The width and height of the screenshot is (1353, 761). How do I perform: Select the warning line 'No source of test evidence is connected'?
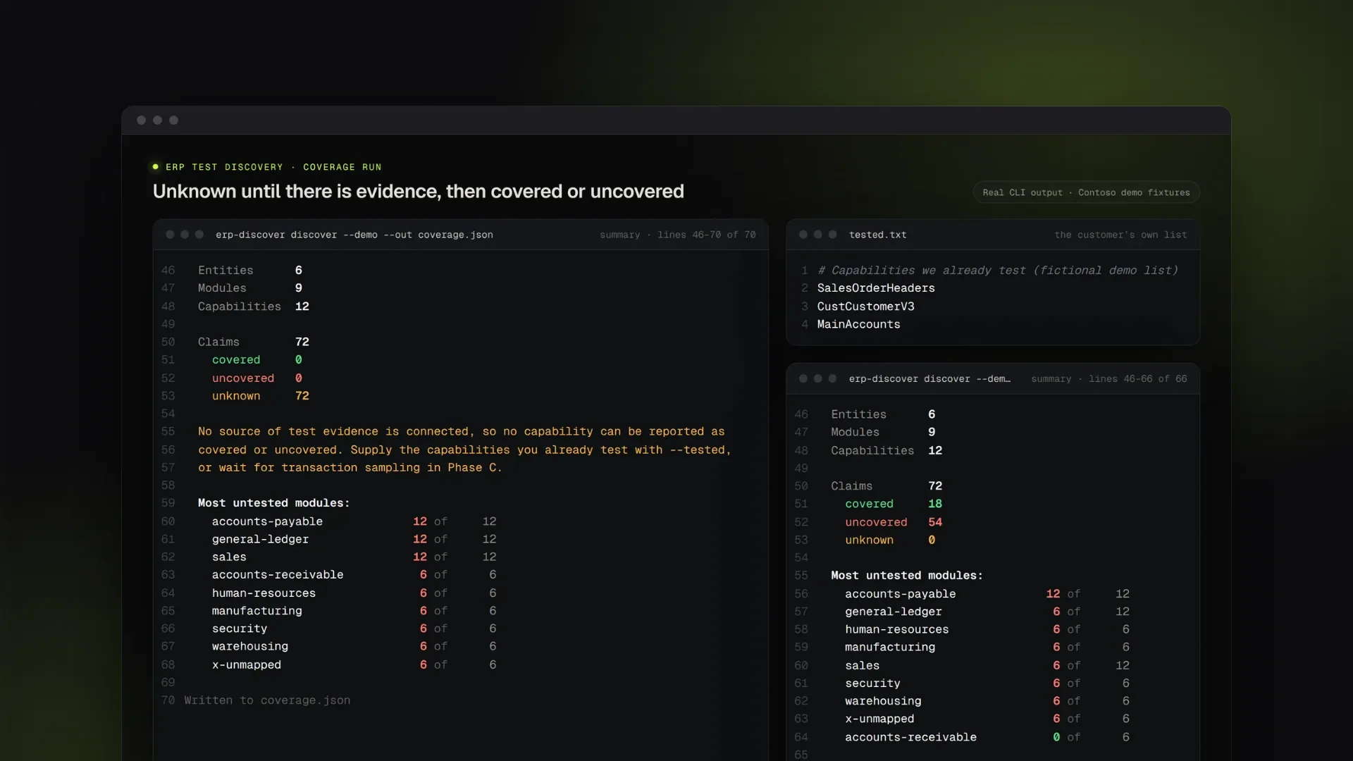pyautogui.click(x=462, y=431)
